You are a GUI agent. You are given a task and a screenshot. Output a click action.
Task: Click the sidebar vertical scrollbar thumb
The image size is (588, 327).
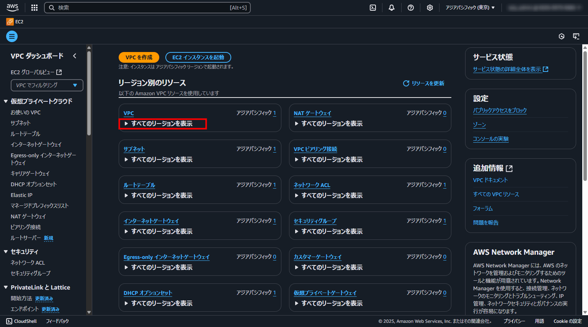point(89,93)
